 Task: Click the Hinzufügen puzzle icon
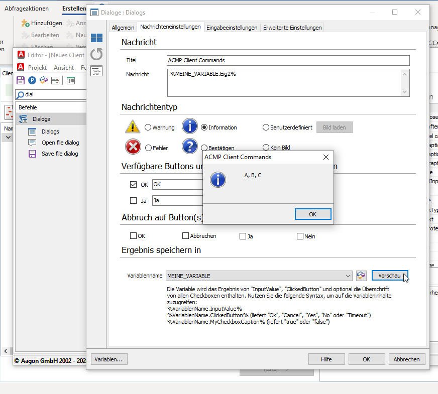[25, 23]
